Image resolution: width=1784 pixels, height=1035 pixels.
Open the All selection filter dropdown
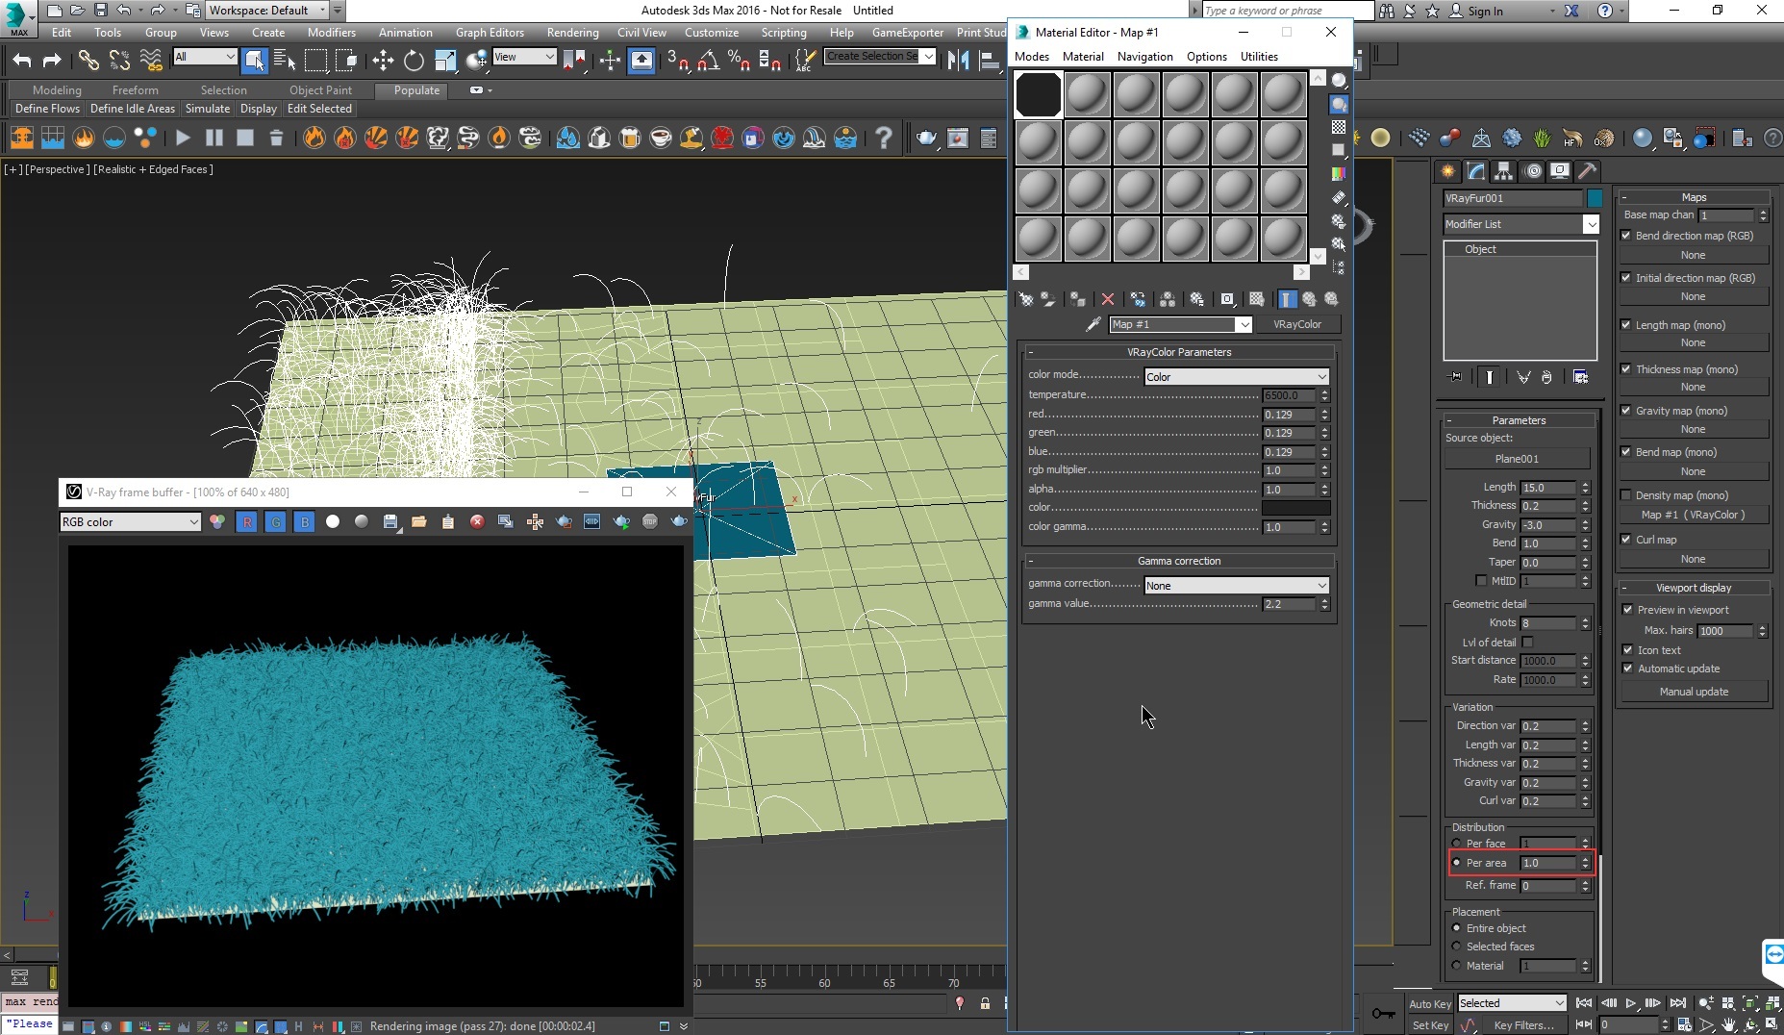205,58
